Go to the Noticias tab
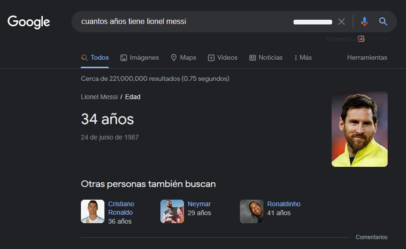 pos(266,57)
